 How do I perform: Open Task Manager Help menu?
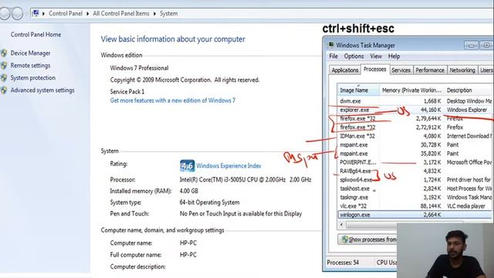point(394,56)
